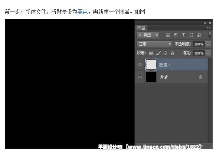Image resolution: width=216 pixels, height=154 pixels.
Task: Filter layers by adjustment layer icon
Action: [176, 35]
